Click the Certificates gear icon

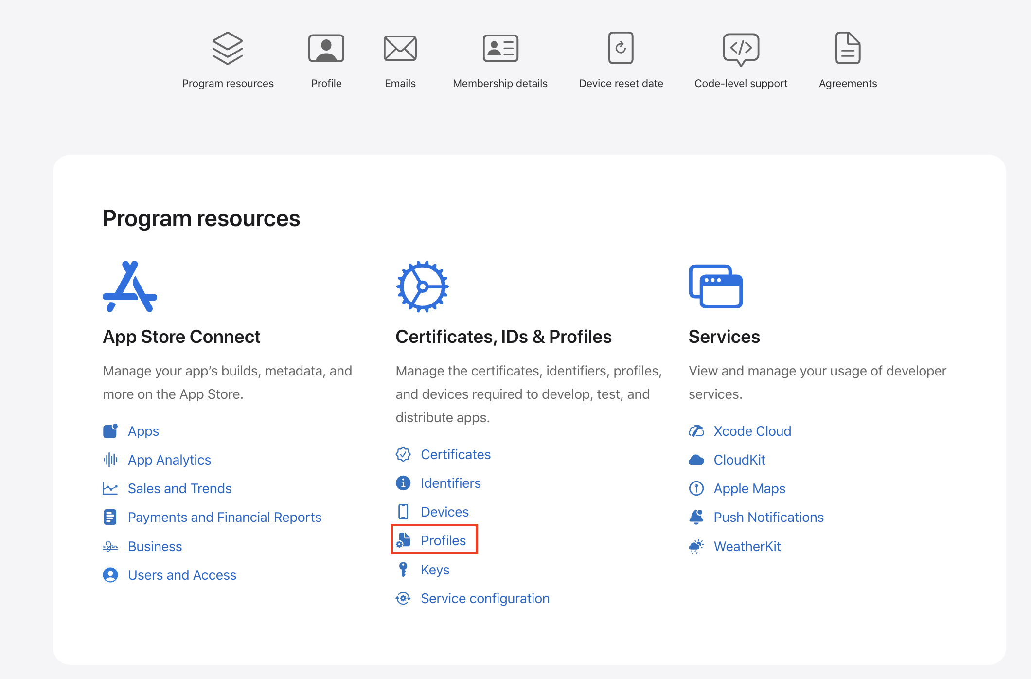click(422, 286)
